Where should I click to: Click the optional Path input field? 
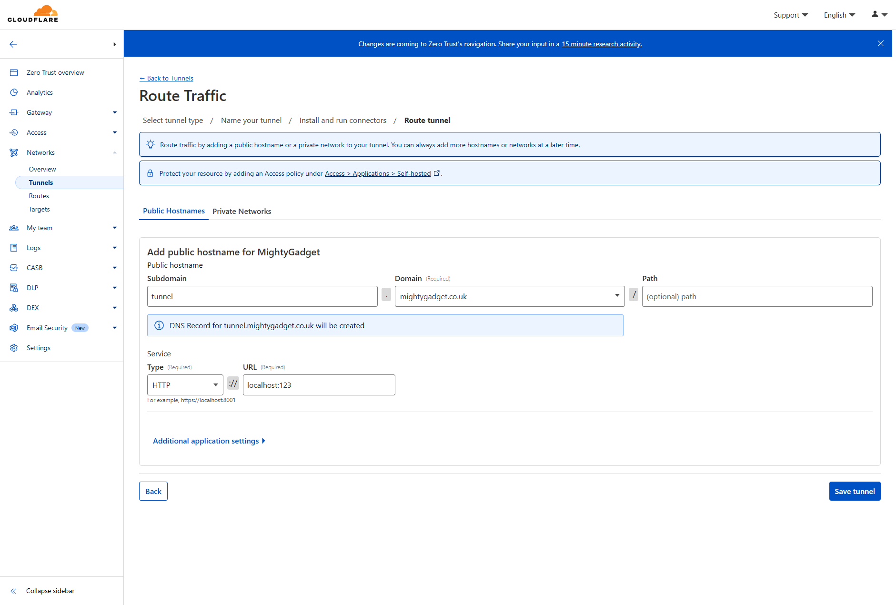756,296
